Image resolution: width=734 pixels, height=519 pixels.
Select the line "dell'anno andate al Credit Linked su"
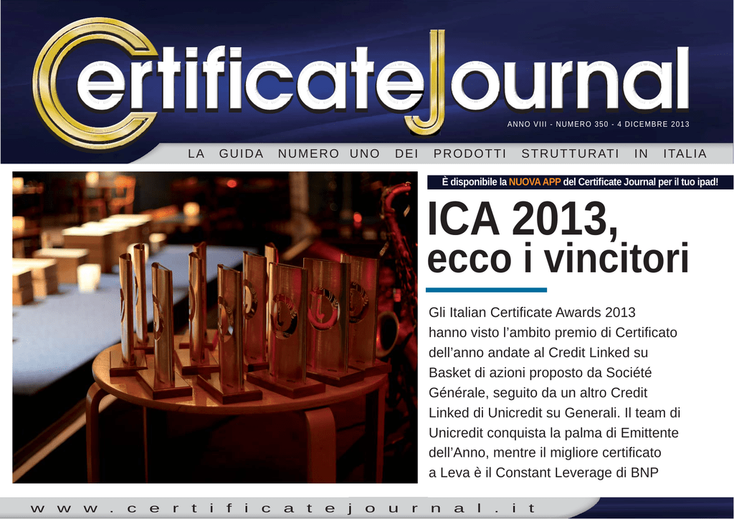(538, 353)
